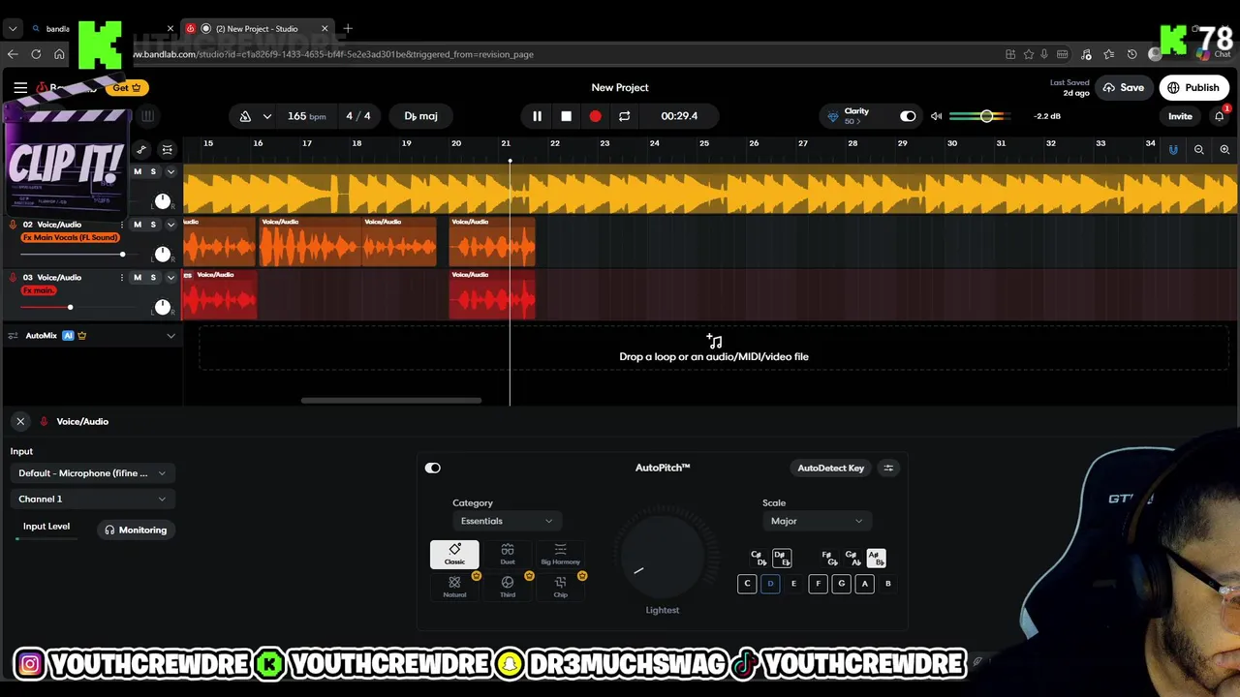Select the Duet AutoPitch preset
Viewport: 1240px width, 697px height.
coord(508,555)
